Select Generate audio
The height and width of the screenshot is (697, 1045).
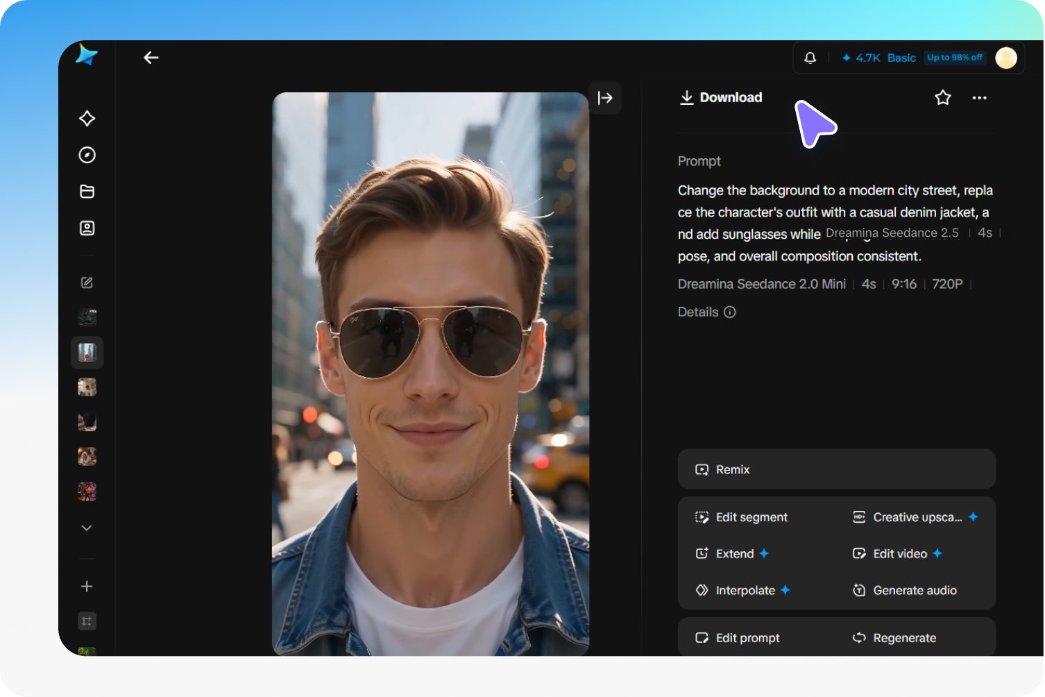click(904, 591)
